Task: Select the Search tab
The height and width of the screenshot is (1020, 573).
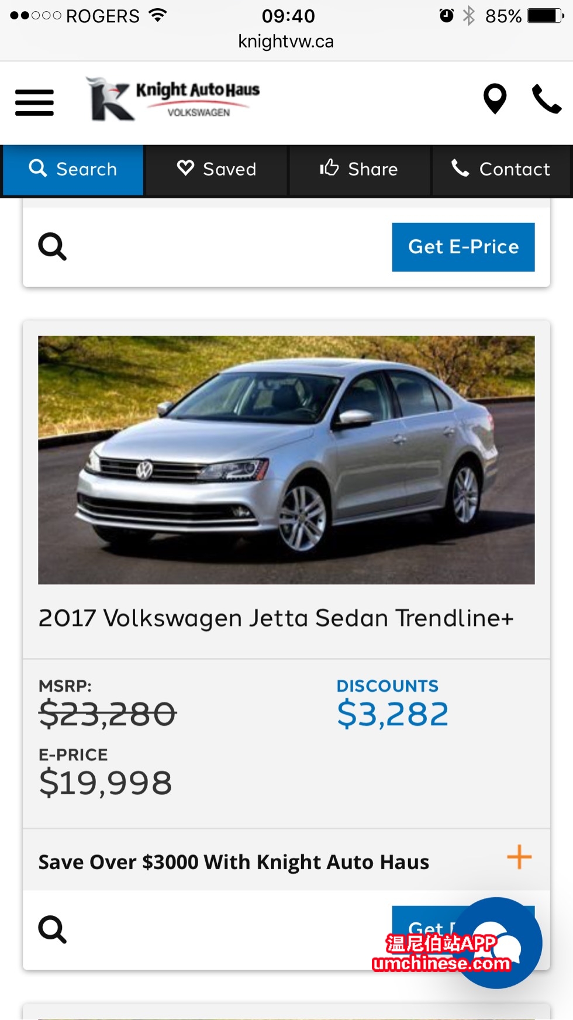Action: (73, 170)
